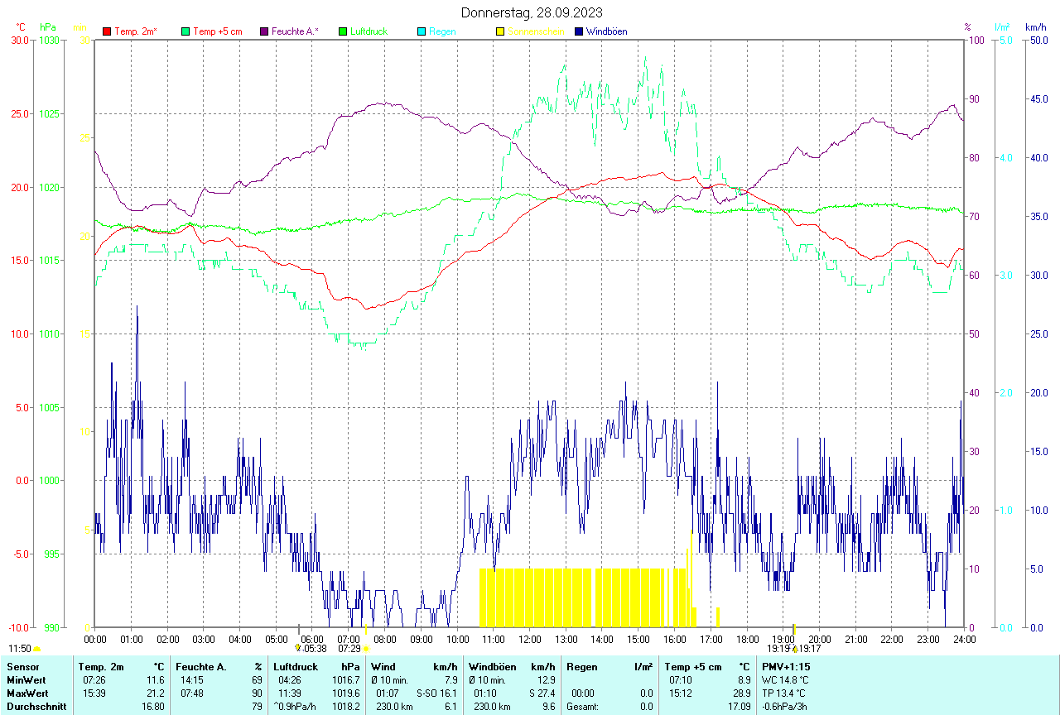The image size is (1060, 715).
Task: Click the pressure trend ^0.9hPa/h
Action: pyautogui.click(x=296, y=707)
